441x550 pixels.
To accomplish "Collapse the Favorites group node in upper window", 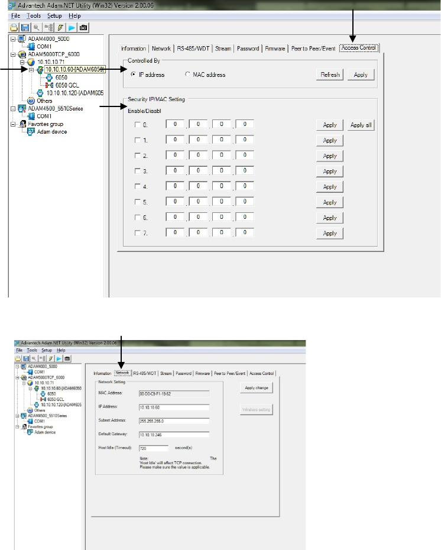I will coord(13,124).
